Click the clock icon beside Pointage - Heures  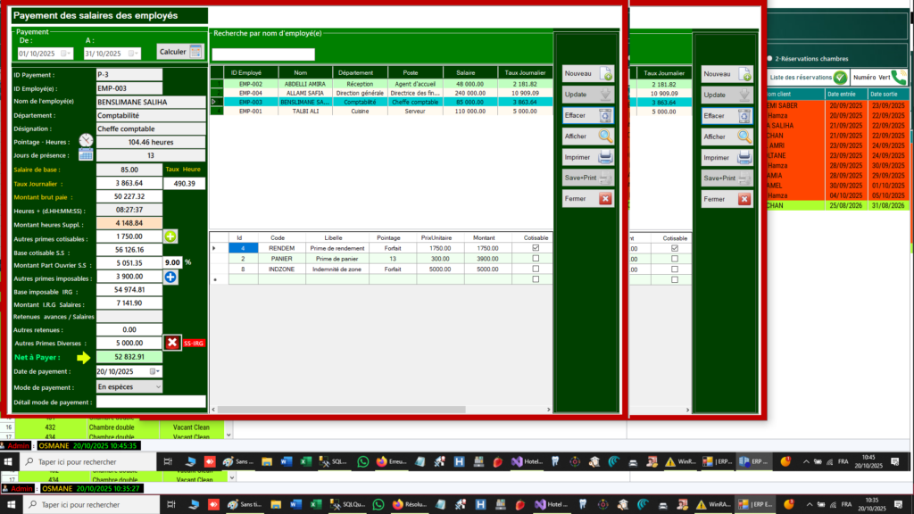[86, 140]
